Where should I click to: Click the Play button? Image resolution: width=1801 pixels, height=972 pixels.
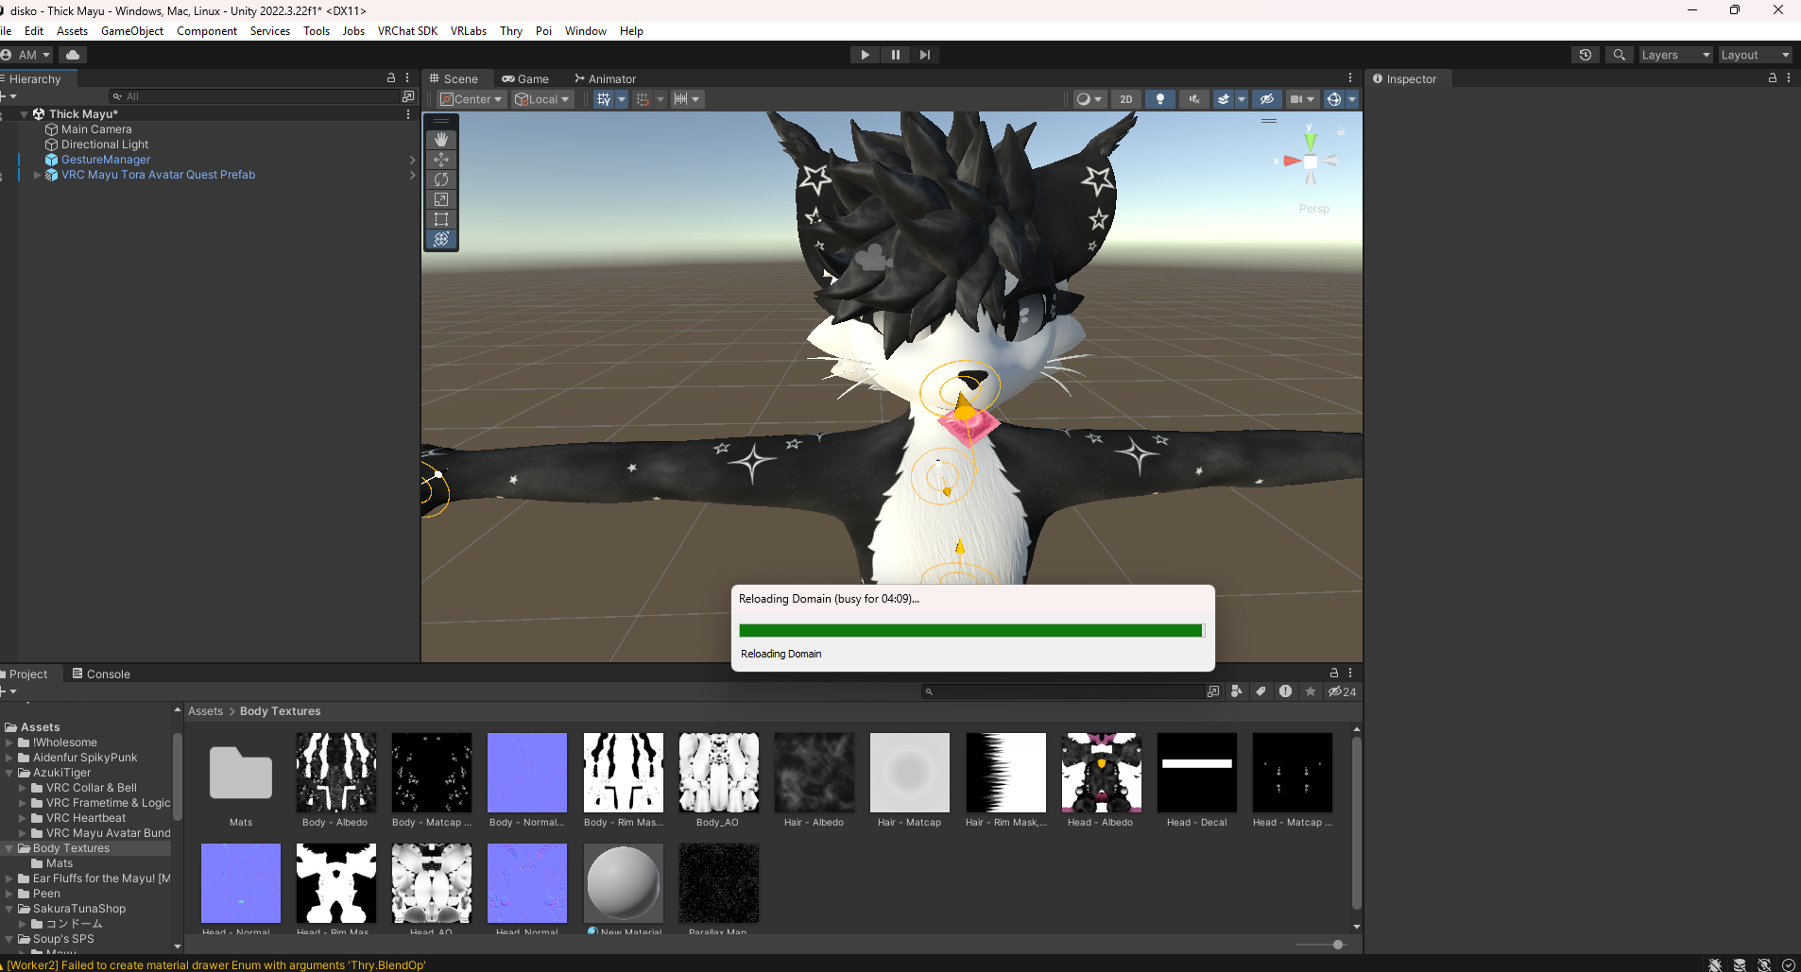865,55
